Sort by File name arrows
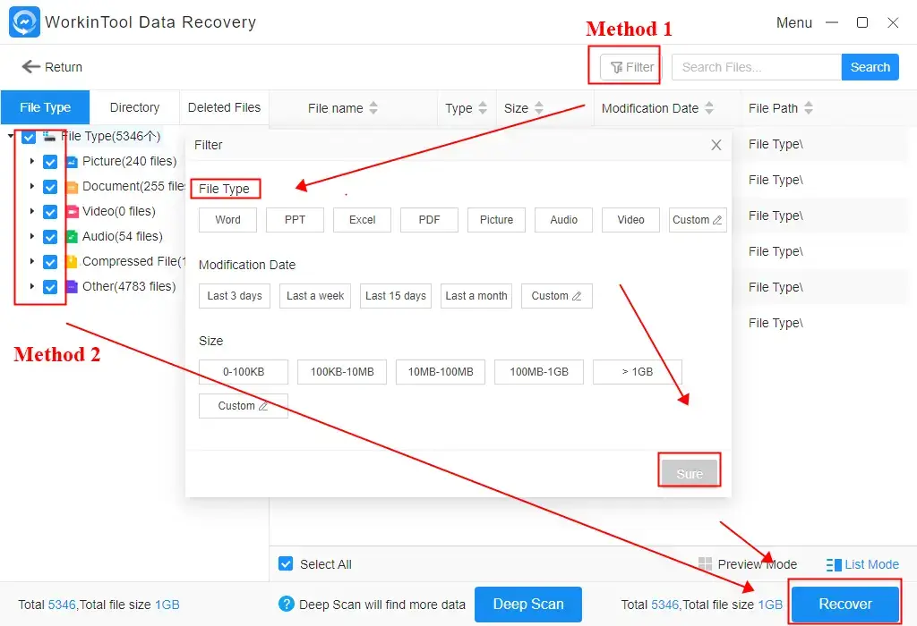The width and height of the screenshot is (917, 626). click(373, 108)
